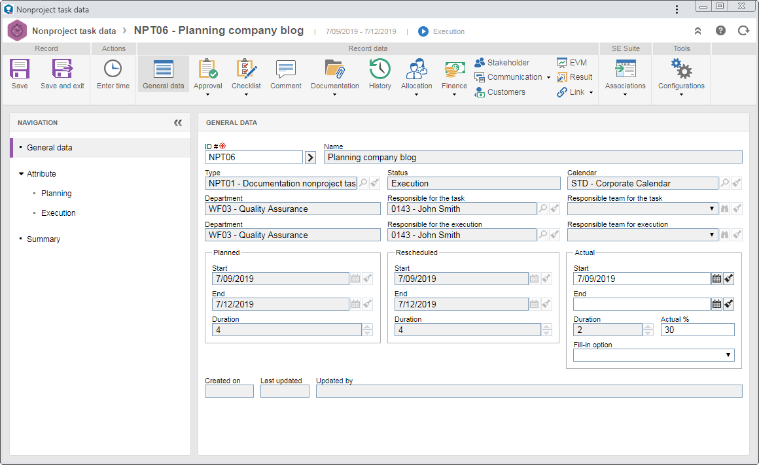The width and height of the screenshot is (759, 465).
Task: Collapse the Attribute tree node
Action: pyautogui.click(x=22, y=174)
